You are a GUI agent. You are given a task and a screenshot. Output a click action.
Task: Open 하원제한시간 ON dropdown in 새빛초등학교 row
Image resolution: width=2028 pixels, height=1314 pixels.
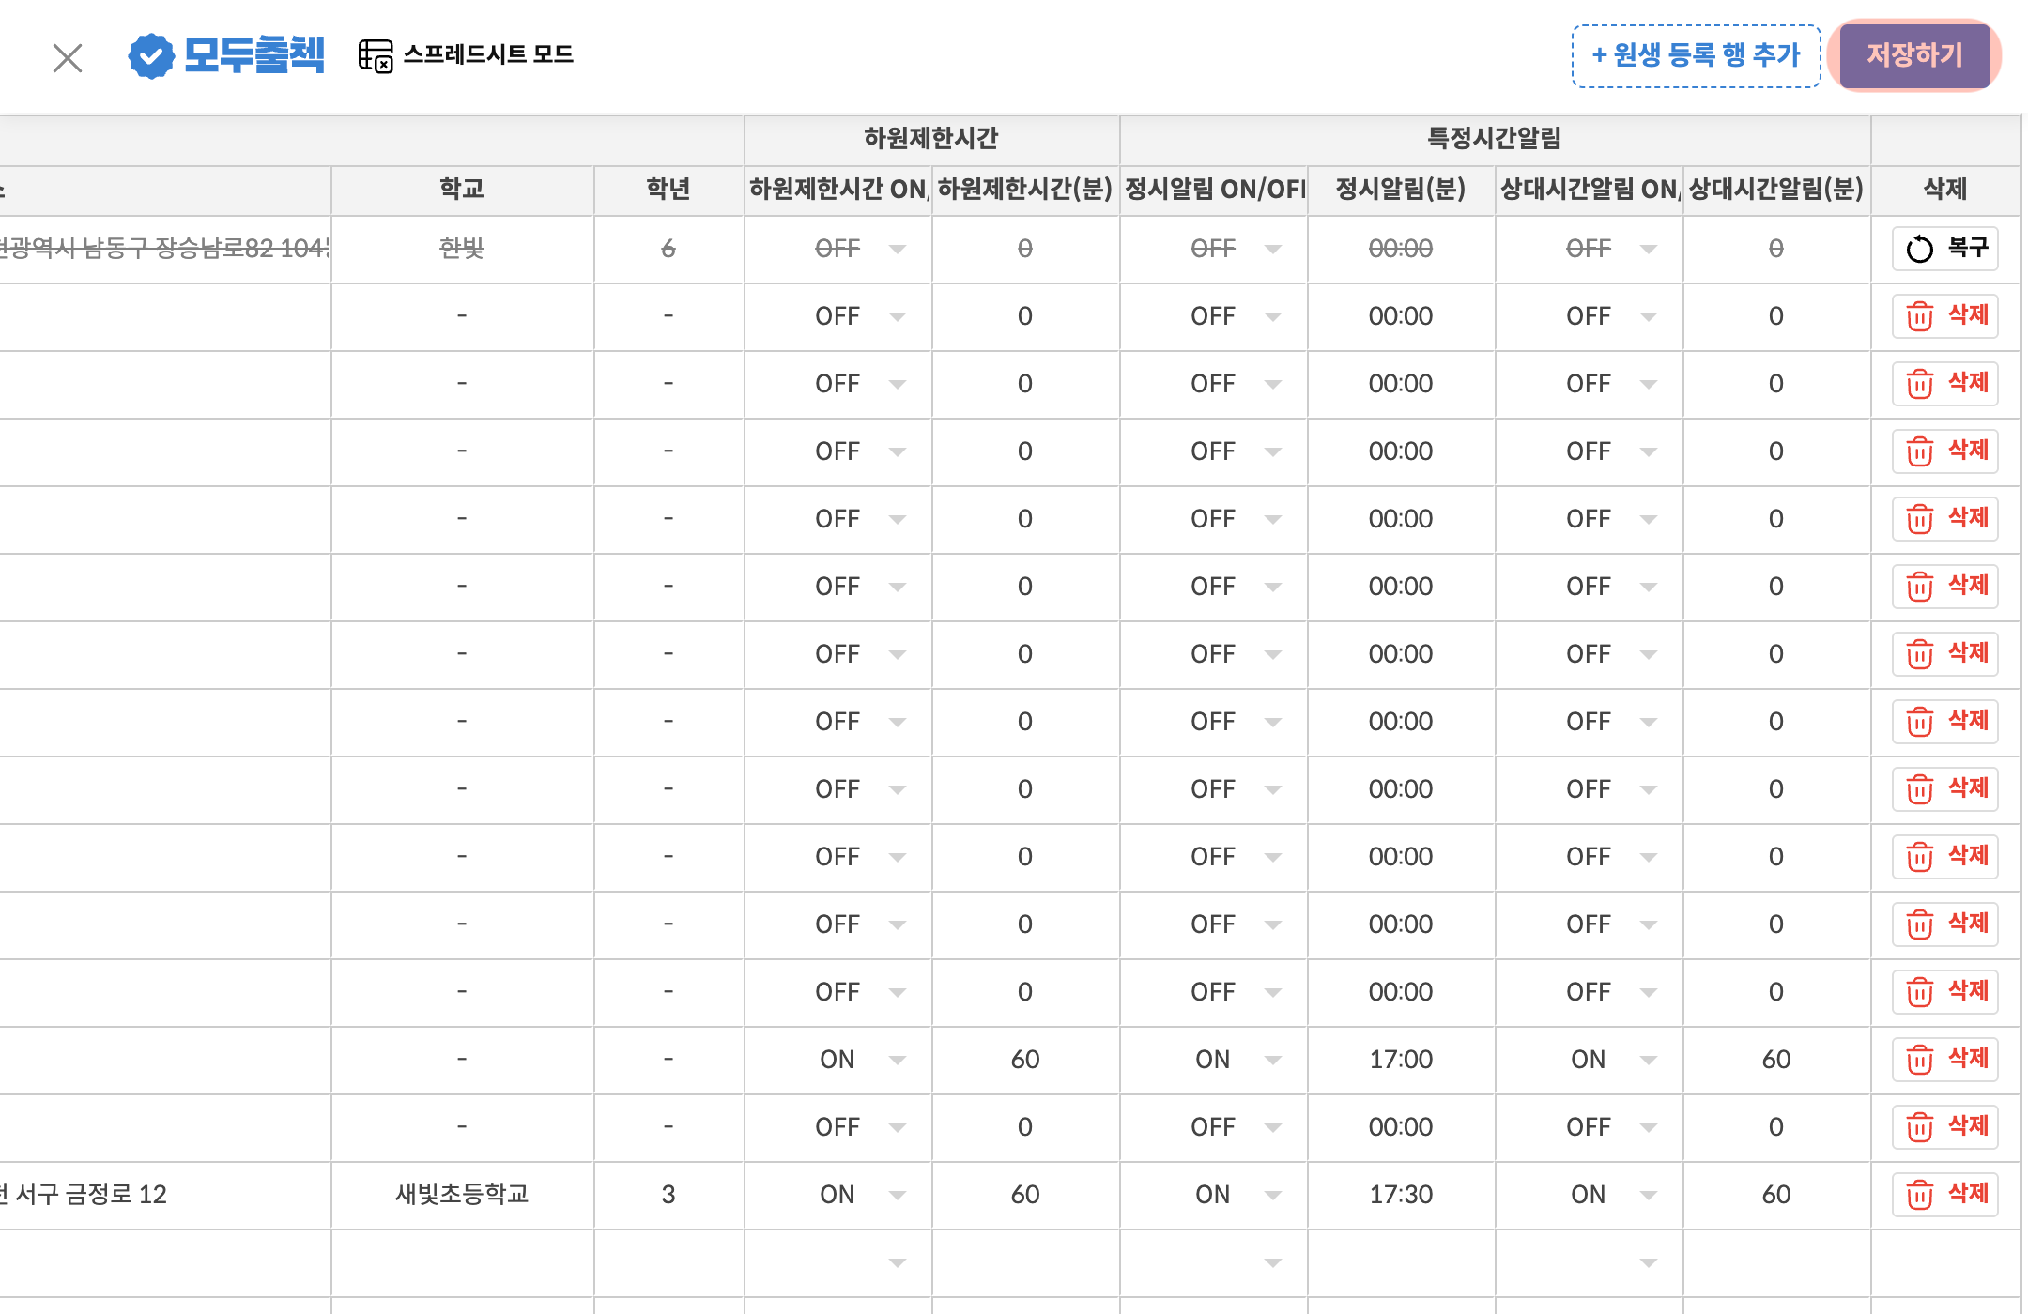(897, 1195)
